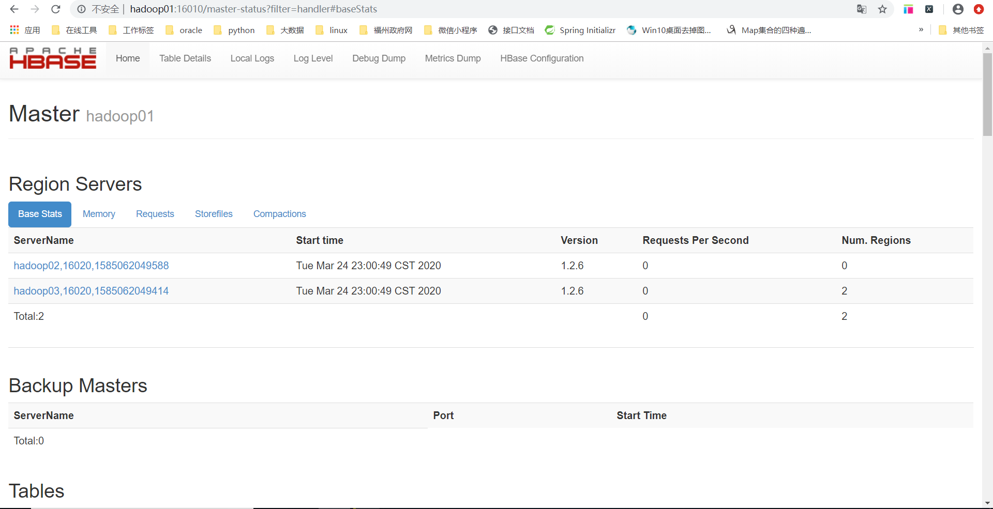
Task: Switch to the Storefiles tab
Action: (x=214, y=214)
